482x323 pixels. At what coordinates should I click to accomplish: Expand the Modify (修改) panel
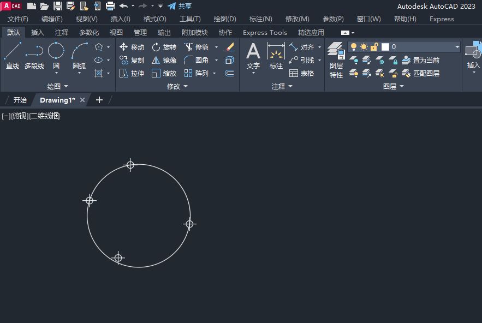pyautogui.click(x=177, y=86)
